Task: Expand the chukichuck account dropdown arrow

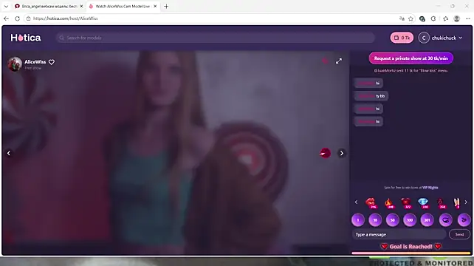Action: click(461, 38)
